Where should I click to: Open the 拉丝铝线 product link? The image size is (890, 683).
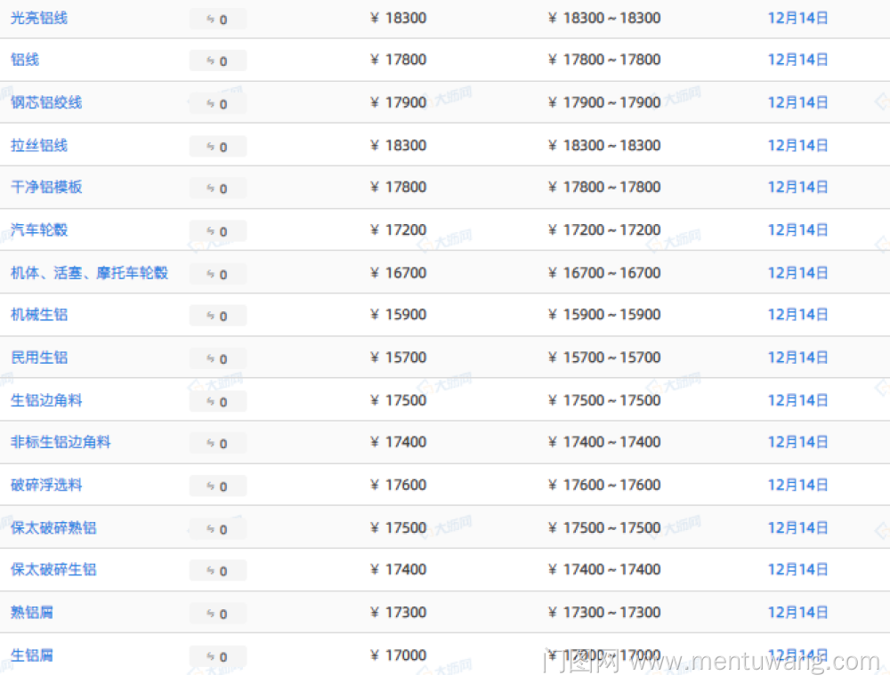[39, 145]
